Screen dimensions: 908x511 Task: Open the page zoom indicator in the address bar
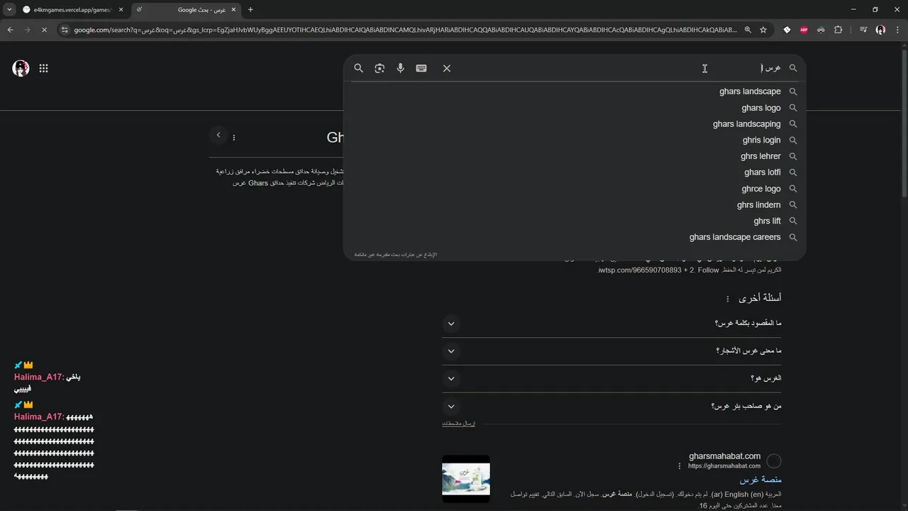coord(748,30)
